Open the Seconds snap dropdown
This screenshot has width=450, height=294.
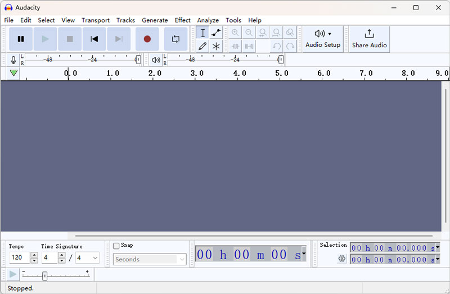[x=150, y=259]
